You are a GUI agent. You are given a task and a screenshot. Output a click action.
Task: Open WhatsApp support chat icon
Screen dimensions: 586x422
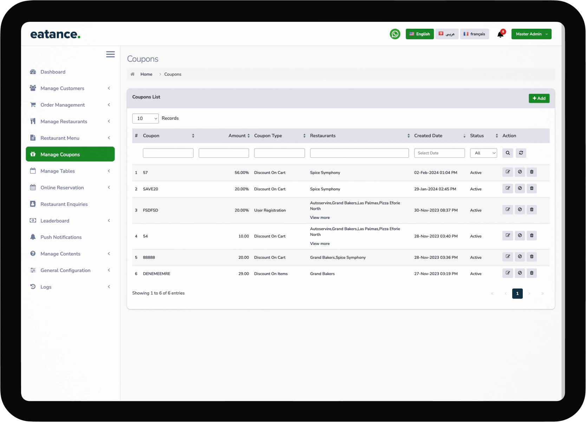(x=395, y=34)
